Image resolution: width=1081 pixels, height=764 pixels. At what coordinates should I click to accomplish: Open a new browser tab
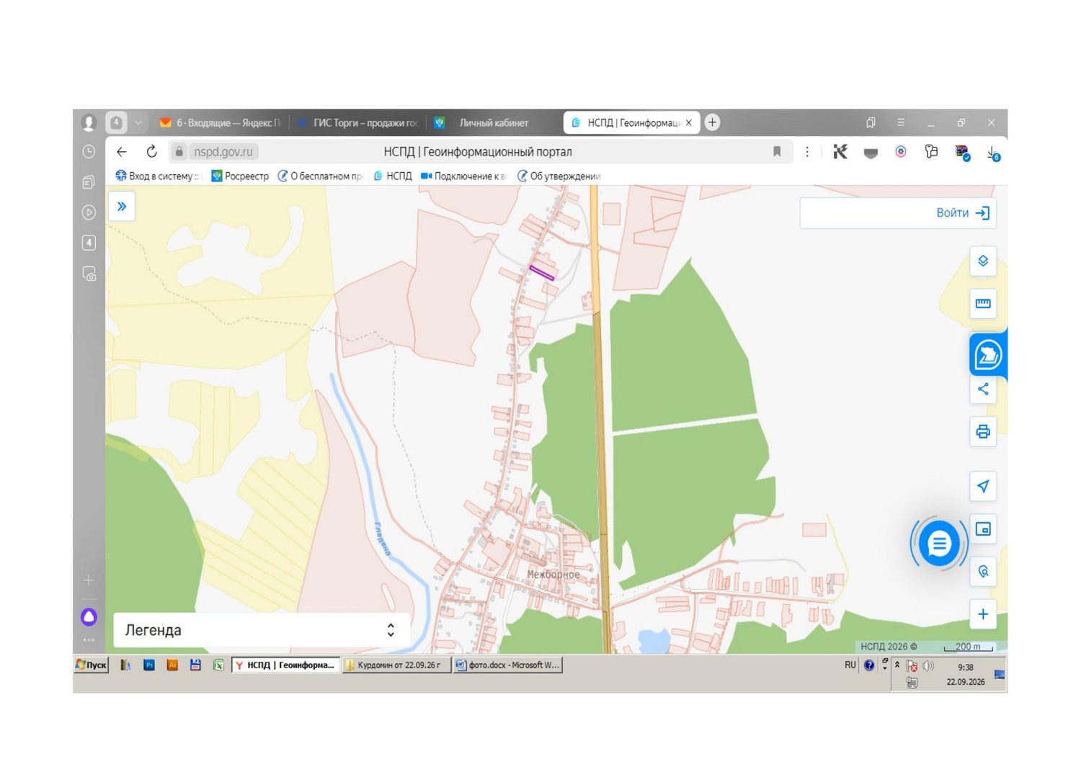click(712, 122)
